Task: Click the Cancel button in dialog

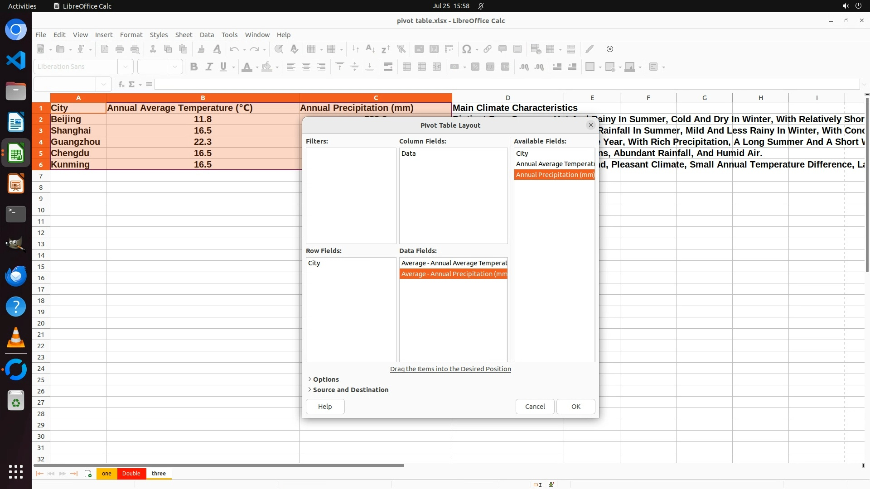Action: (x=535, y=407)
